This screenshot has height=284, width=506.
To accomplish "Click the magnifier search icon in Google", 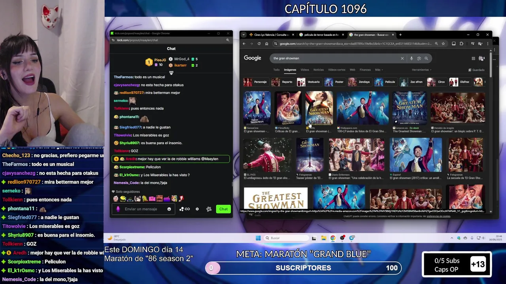I will 426,58.
